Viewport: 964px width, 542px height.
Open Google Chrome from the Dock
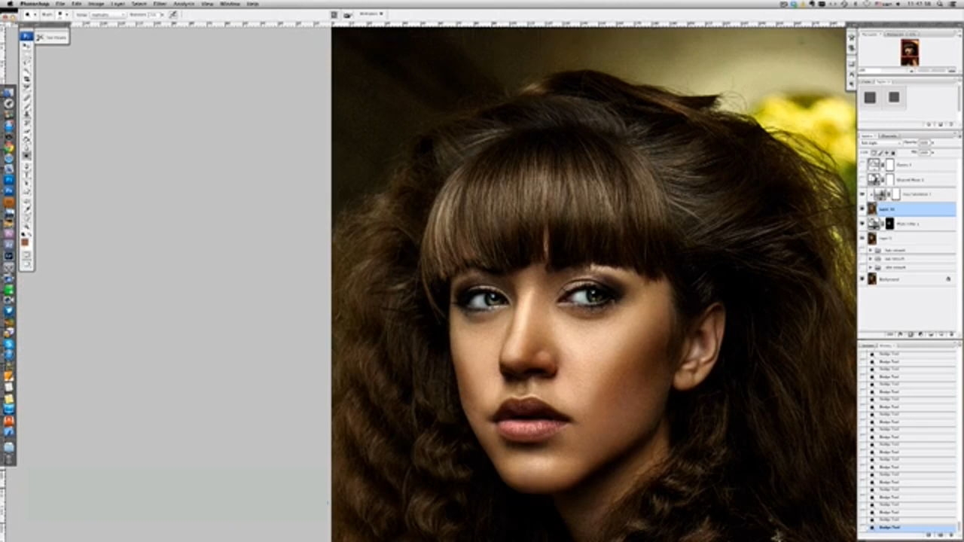8,148
